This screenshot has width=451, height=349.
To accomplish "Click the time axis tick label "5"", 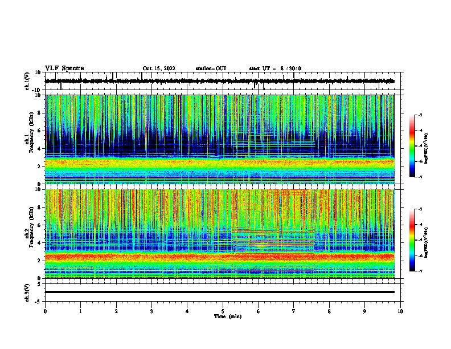I will tap(223, 311).
